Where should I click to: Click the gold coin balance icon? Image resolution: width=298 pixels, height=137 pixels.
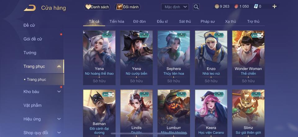pos(217,6)
